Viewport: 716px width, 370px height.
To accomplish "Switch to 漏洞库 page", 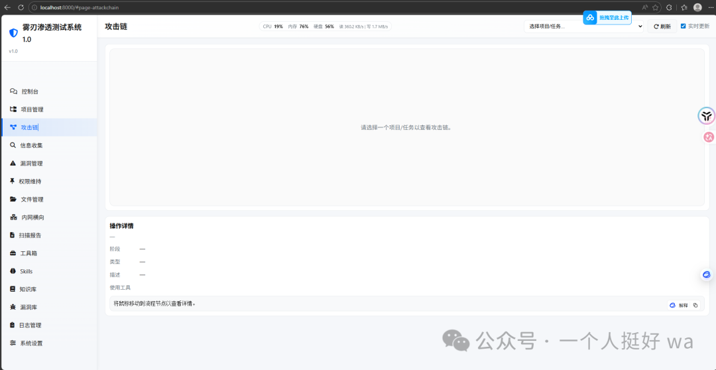I will click(48, 308).
